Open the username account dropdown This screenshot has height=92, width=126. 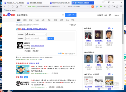pyautogui.click(x=117, y=15)
